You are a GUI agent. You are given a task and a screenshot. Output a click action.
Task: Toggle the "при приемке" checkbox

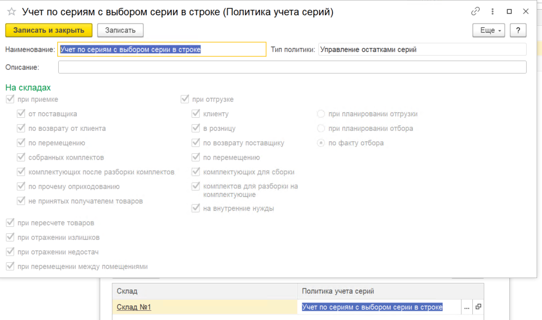point(10,99)
